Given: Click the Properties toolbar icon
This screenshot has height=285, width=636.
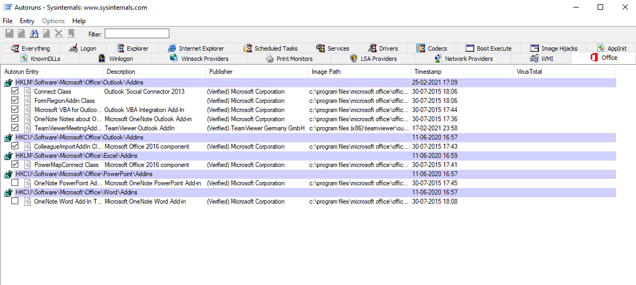Looking at the screenshot, I should coord(46,33).
